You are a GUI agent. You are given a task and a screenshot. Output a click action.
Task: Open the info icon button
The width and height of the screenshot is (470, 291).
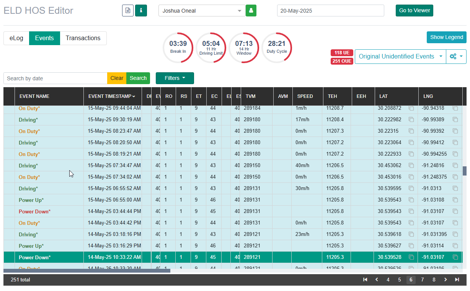tap(141, 11)
